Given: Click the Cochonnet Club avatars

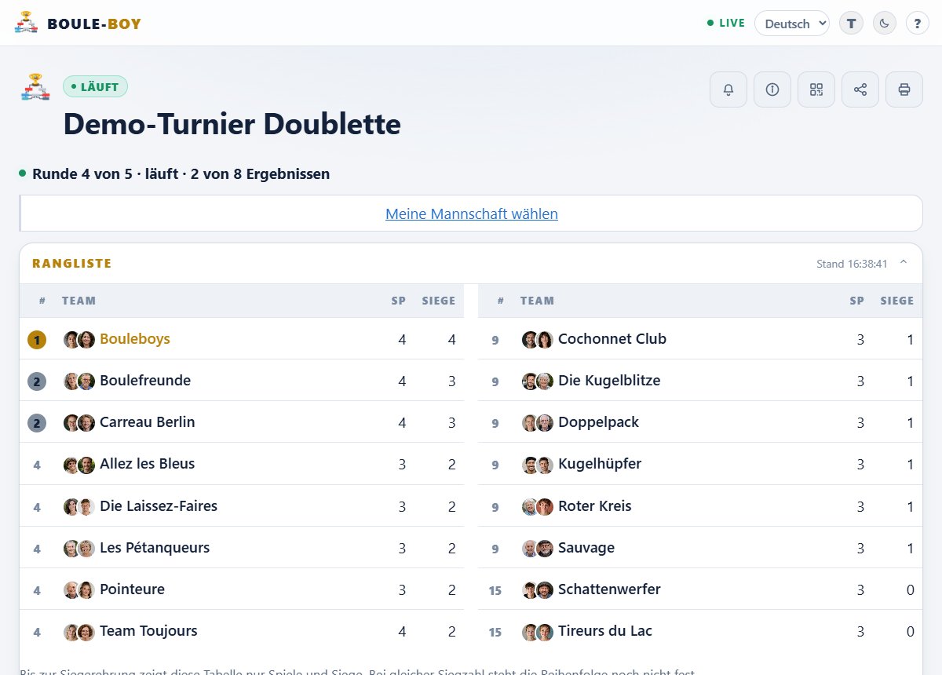Looking at the screenshot, I should (538, 339).
